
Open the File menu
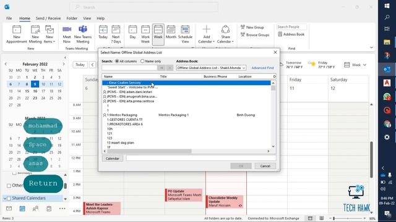9,18
